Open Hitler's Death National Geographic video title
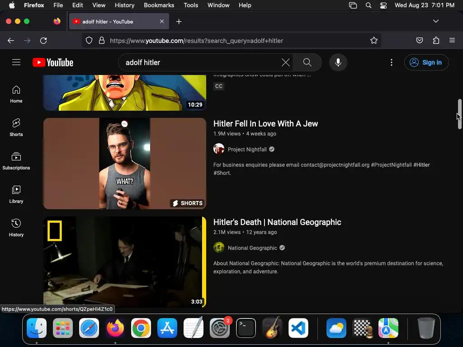The image size is (463, 347). [277, 222]
